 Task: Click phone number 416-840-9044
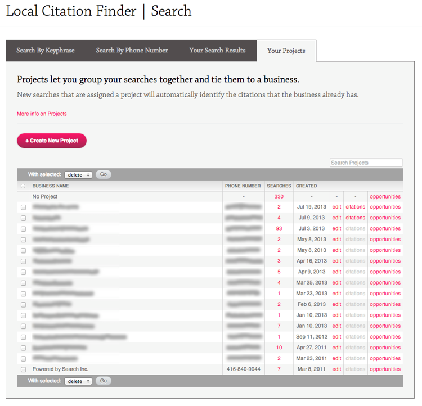(243, 369)
